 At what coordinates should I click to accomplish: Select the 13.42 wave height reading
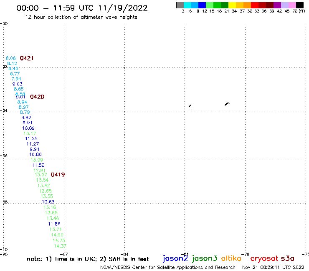pyautogui.click(x=43, y=186)
